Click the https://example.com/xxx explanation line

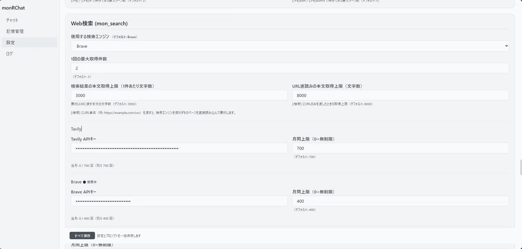click(153, 113)
